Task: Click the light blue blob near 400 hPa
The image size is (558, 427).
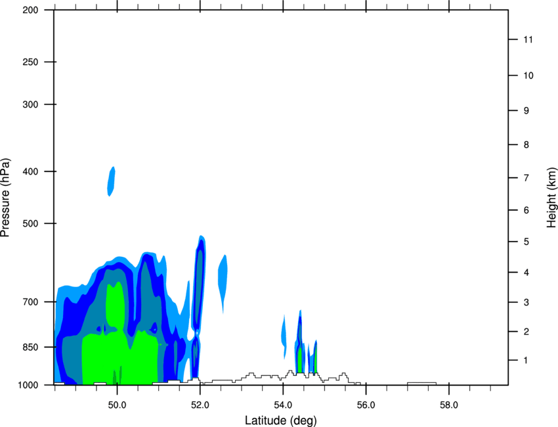Action: [x=111, y=181]
